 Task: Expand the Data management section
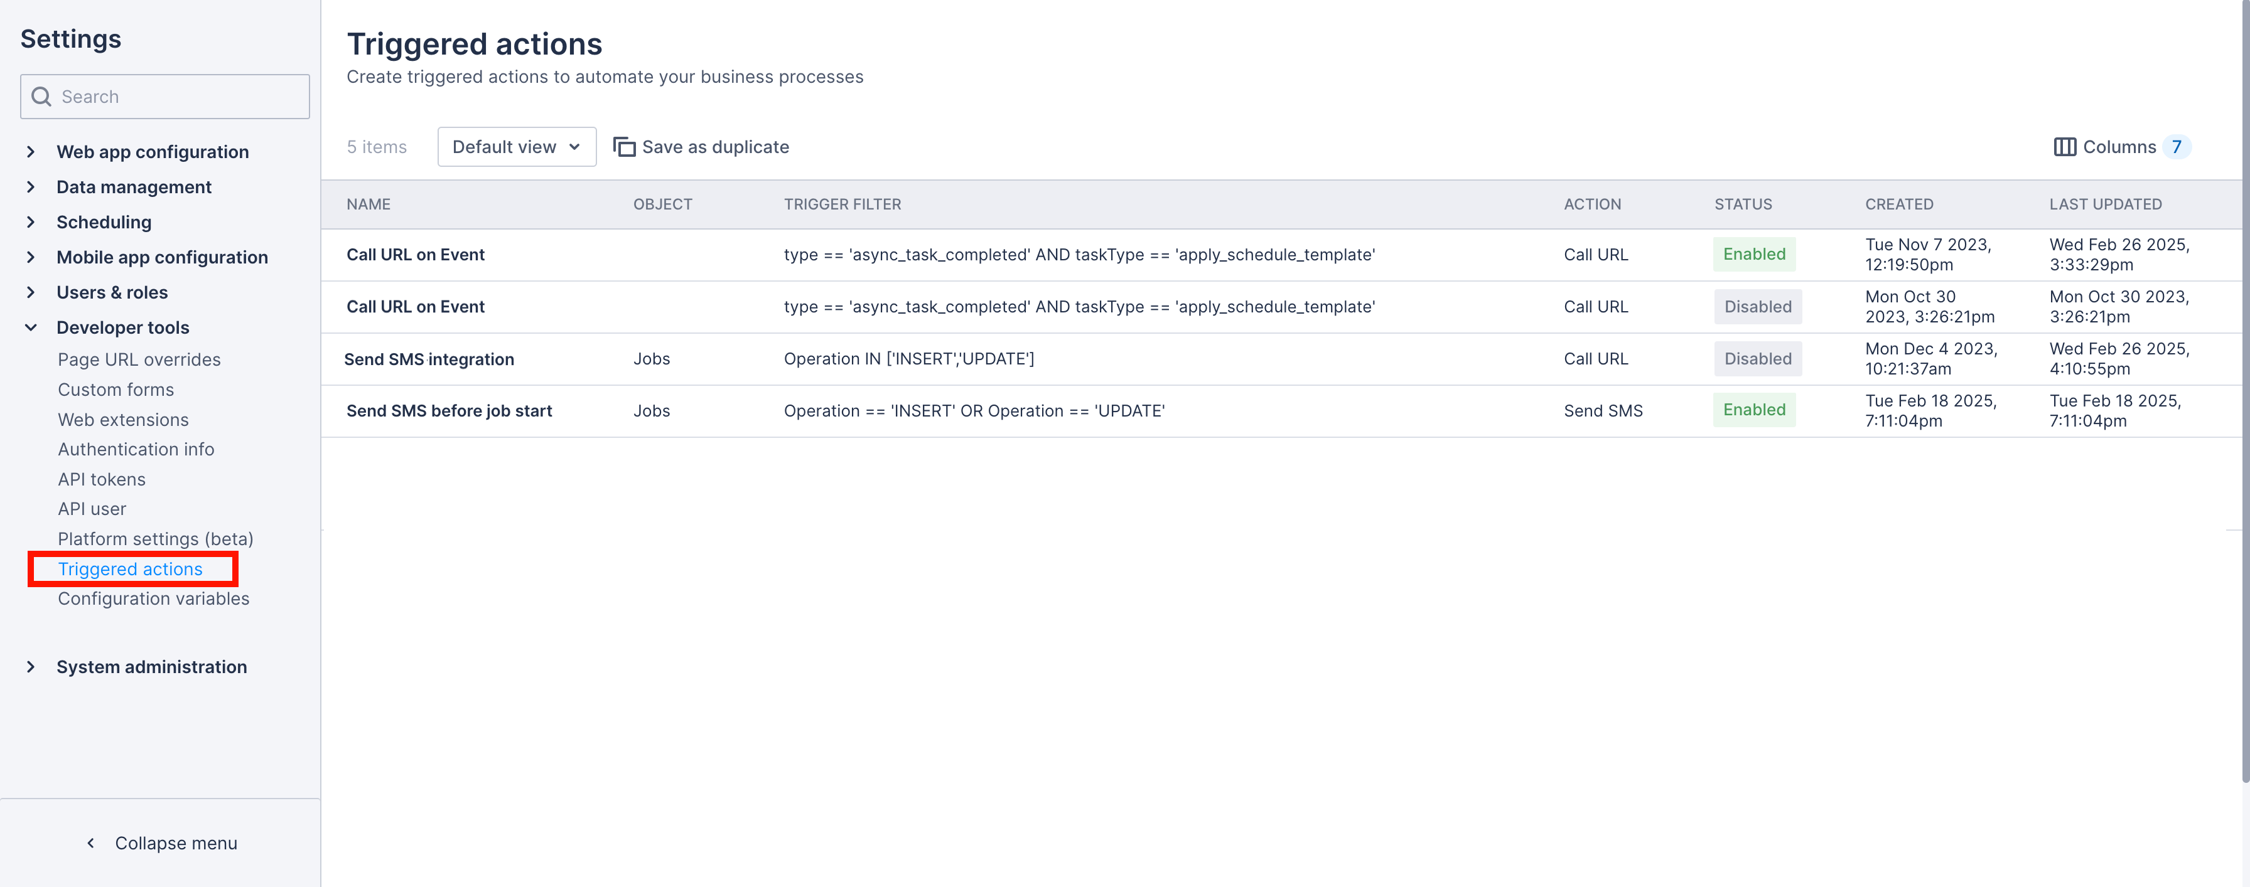click(31, 187)
